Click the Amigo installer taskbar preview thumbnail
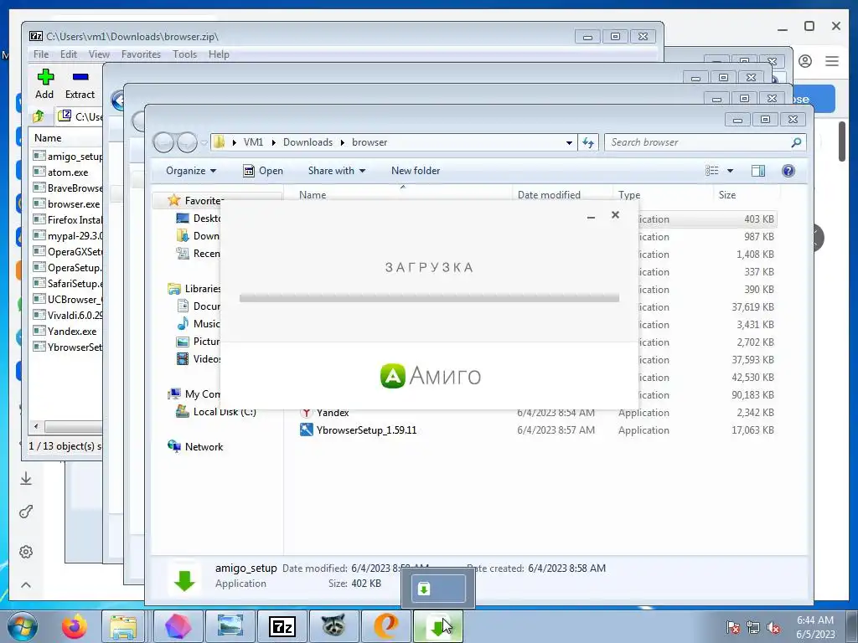The height and width of the screenshot is (643, 858). (x=438, y=589)
